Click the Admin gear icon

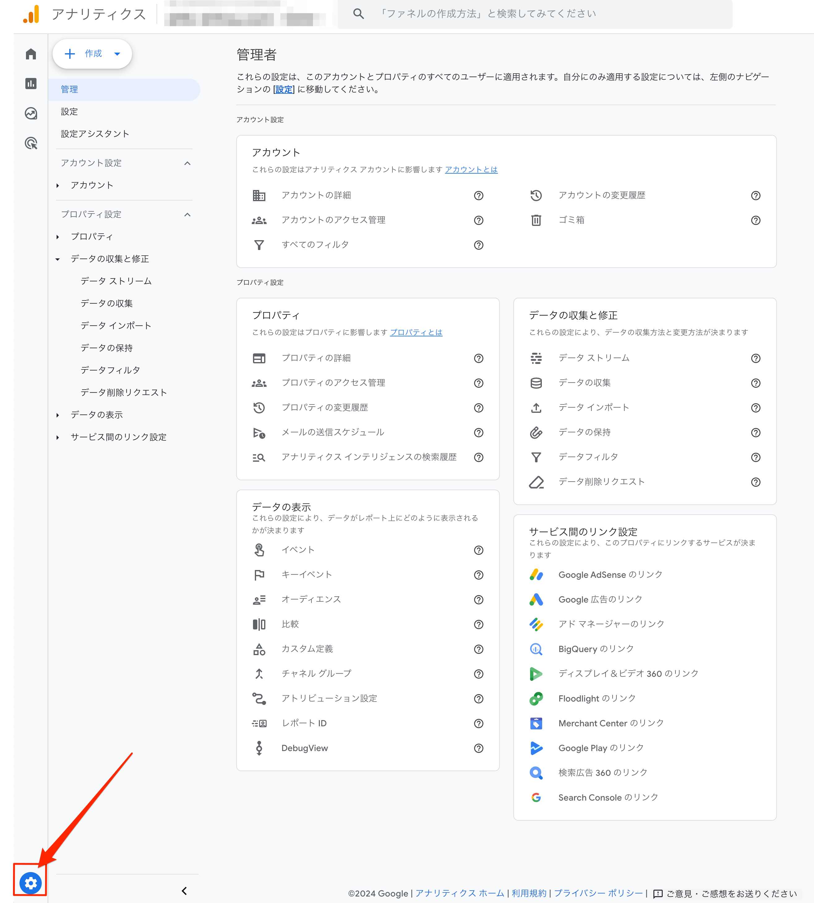30,883
